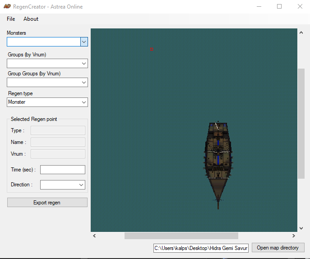Click the map directory path field
Screen dimensions: 310x259
coord(201,248)
